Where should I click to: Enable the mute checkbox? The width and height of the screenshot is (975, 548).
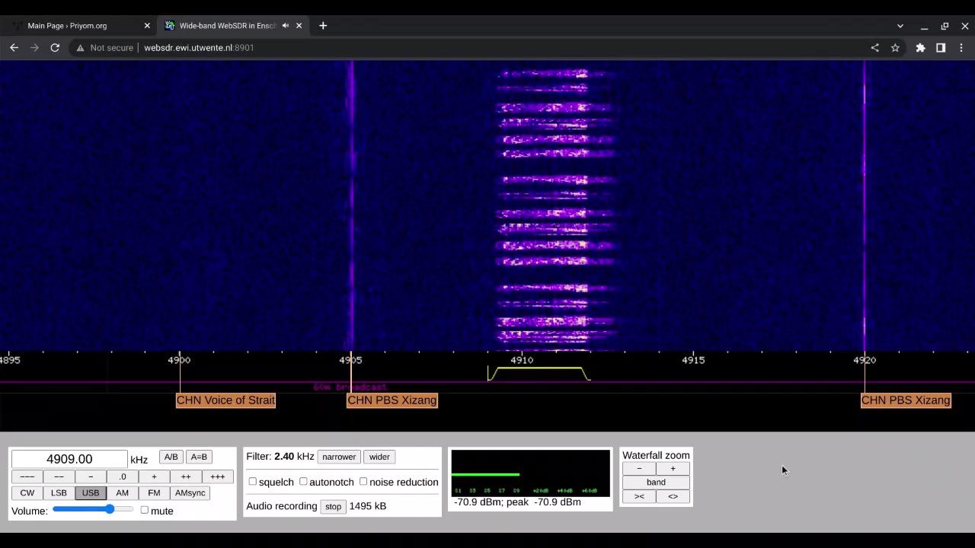click(144, 509)
